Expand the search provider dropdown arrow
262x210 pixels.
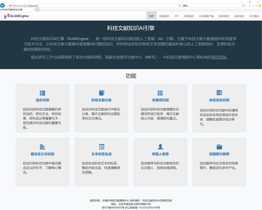pyautogui.click(x=245, y=6)
